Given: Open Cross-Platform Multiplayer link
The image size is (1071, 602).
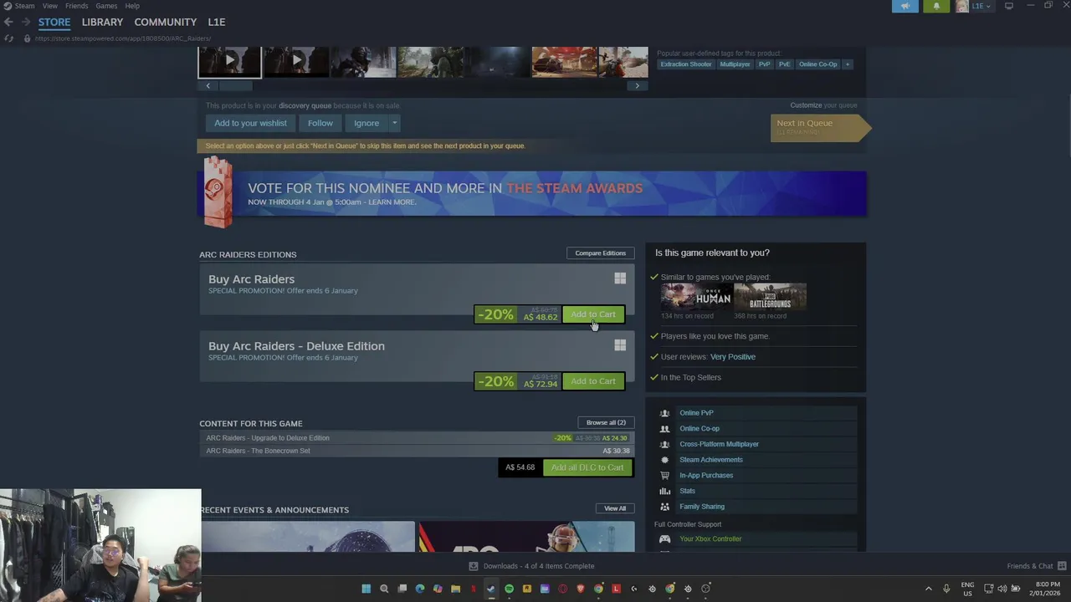Looking at the screenshot, I should 719,444.
